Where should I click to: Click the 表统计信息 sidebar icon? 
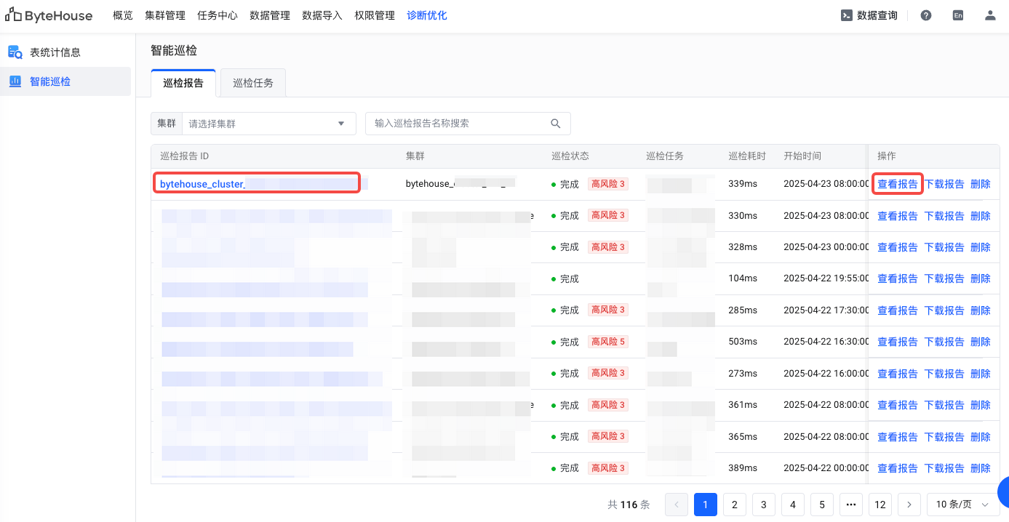[x=15, y=52]
